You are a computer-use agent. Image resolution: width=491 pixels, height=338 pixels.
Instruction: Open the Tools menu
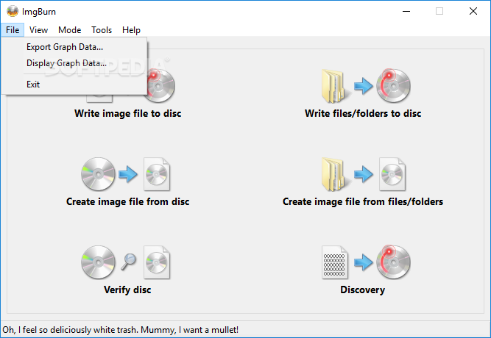click(102, 30)
